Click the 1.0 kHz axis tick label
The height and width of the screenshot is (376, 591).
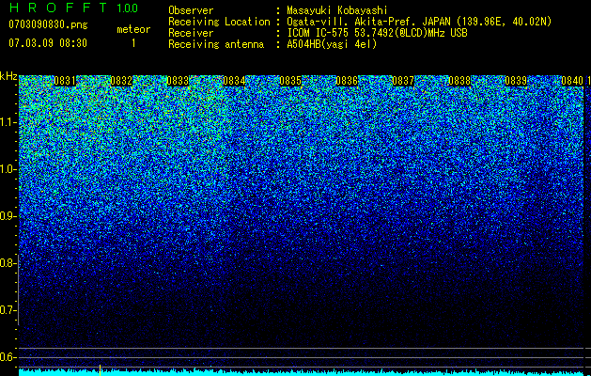click(x=8, y=169)
